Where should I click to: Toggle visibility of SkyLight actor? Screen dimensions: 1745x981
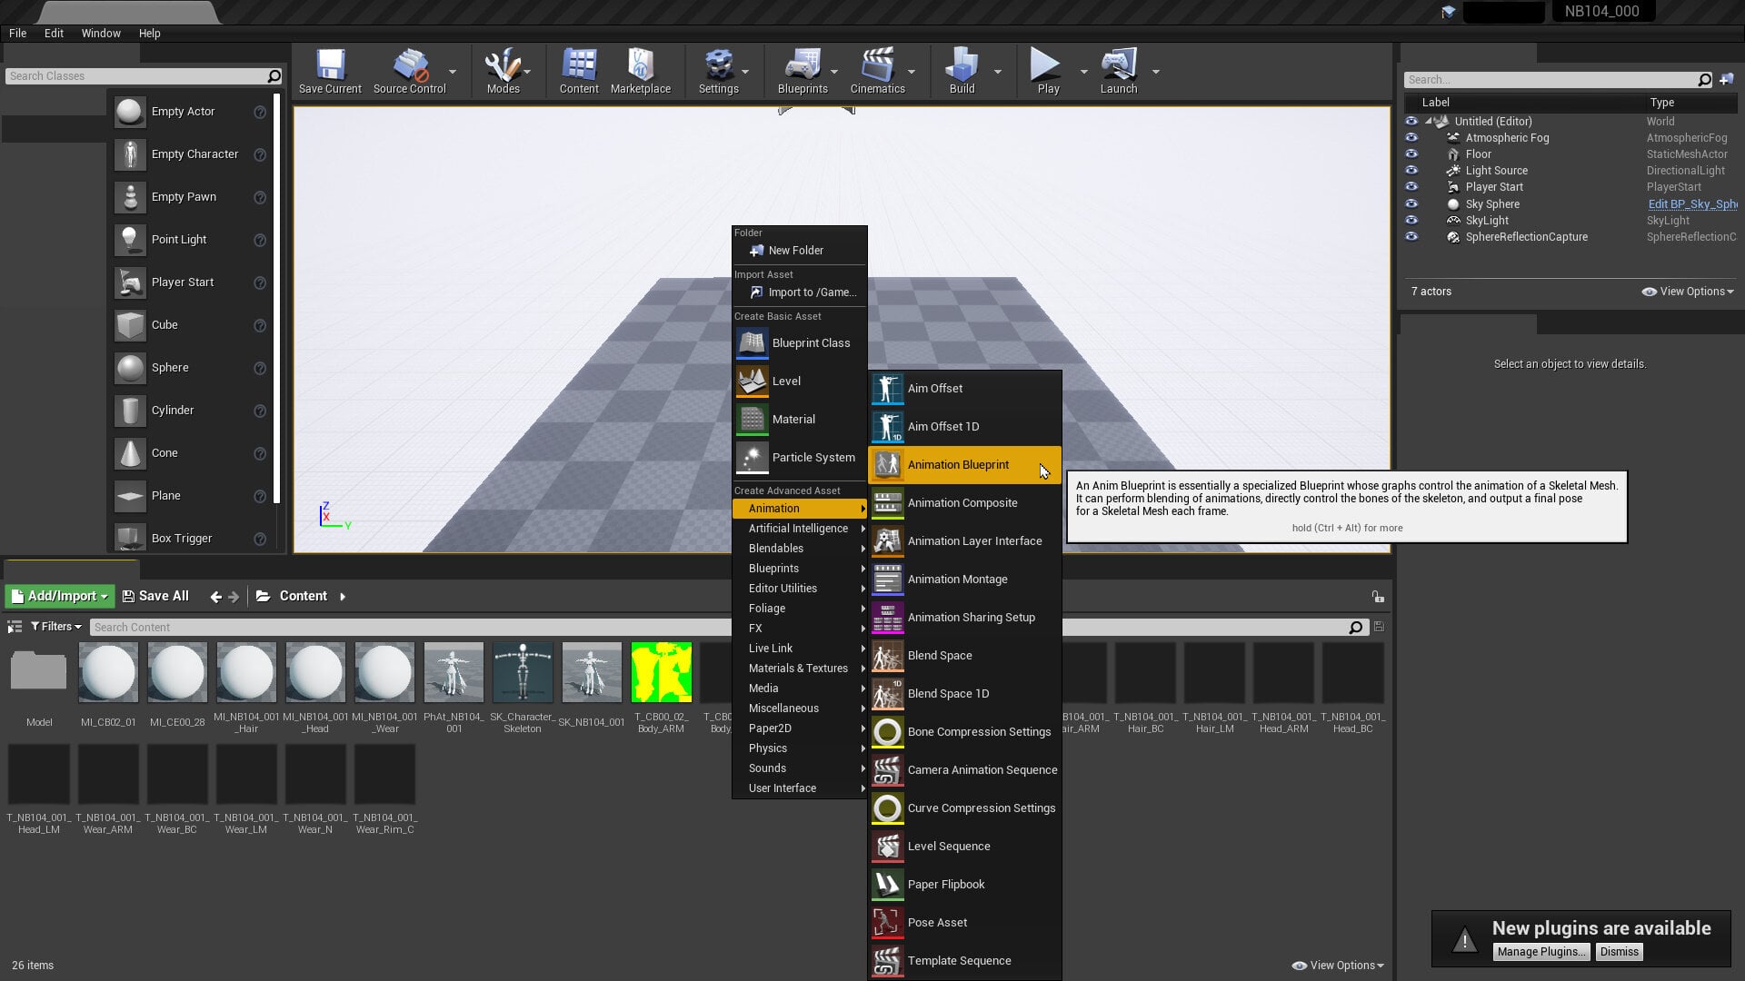point(1411,220)
